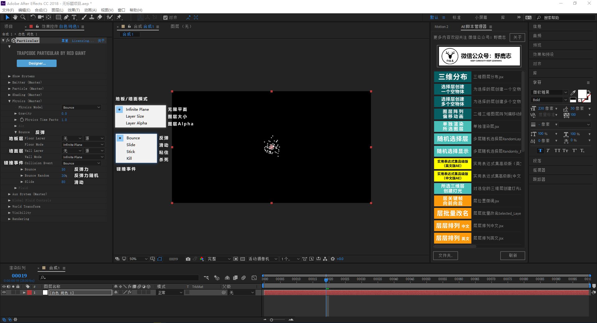Click the white fill color swatch
Viewport: 597px width, 323px height.
[x=582, y=94]
